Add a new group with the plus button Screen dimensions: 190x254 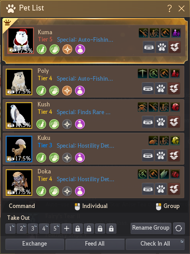click(x=66, y=229)
